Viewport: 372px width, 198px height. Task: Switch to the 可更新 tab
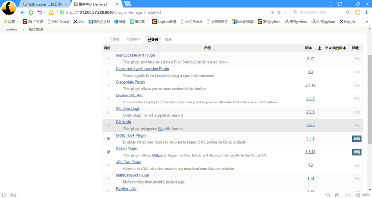(x=114, y=40)
